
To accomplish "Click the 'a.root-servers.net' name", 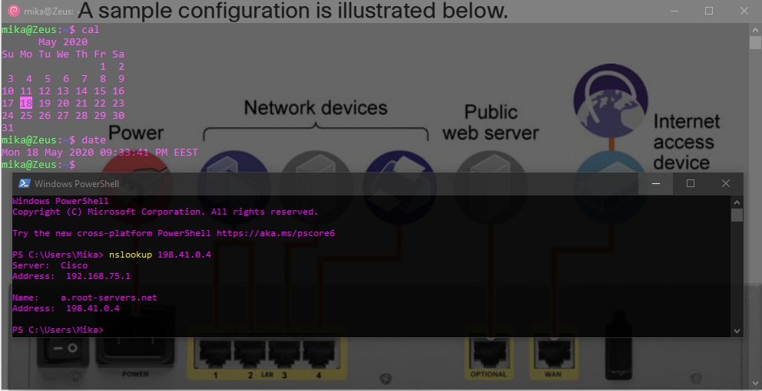I will click(x=109, y=297).
